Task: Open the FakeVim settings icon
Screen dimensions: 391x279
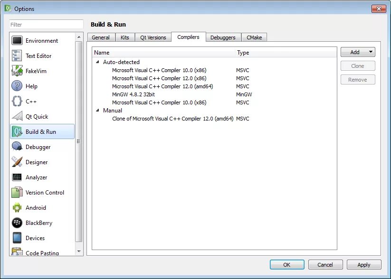Action: 17,71
